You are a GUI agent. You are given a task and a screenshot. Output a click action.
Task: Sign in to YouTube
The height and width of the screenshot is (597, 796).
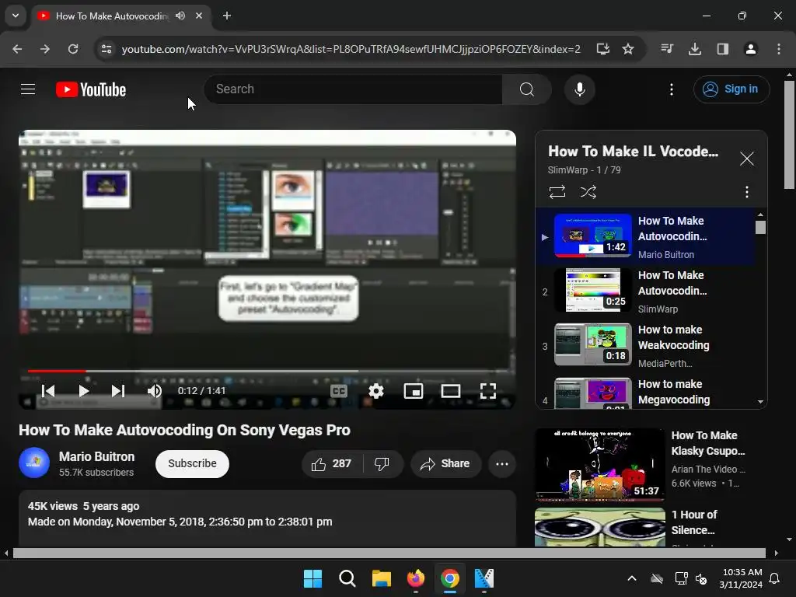(x=731, y=89)
